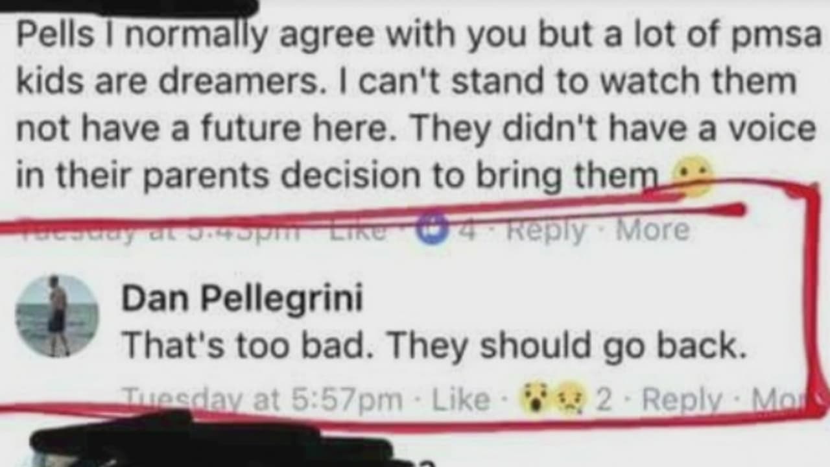This screenshot has width=830, height=467.
Task: Open Dan Pellegrini's profile picture
Action: [57, 316]
